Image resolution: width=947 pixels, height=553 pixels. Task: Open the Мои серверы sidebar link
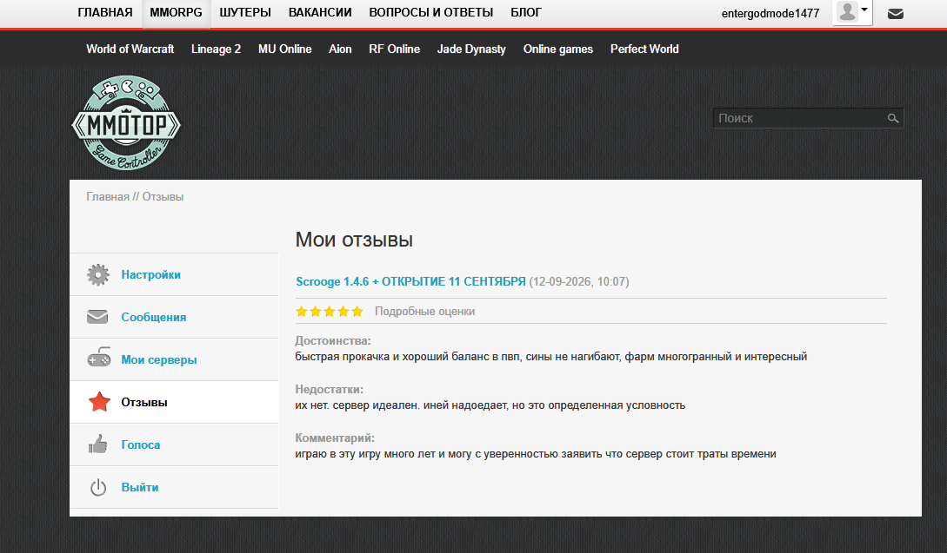point(159,359)
